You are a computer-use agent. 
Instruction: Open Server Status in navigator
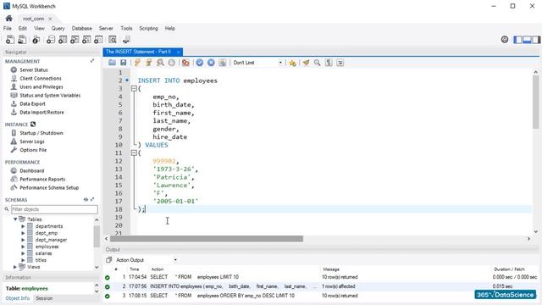34,69
